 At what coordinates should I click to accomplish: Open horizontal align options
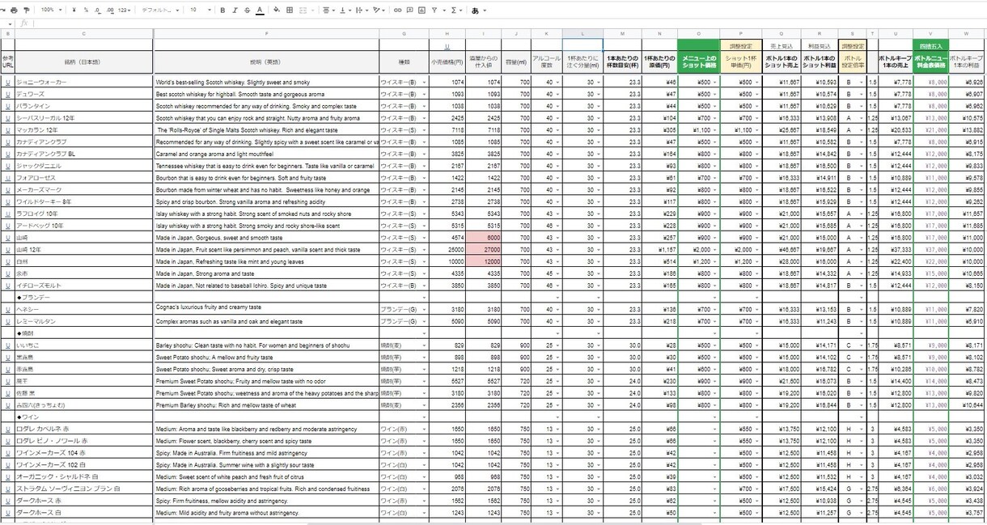(328, 11)
